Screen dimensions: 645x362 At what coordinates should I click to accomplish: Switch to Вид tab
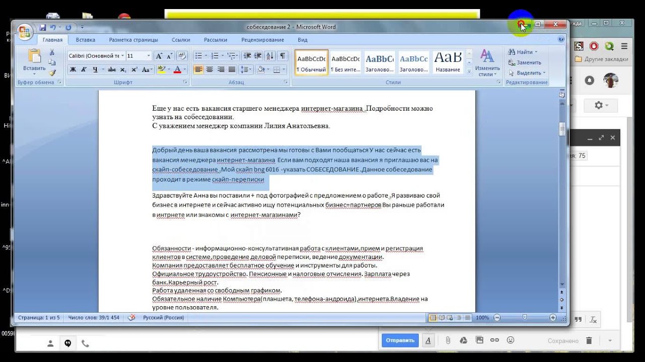tap(302, 40)
